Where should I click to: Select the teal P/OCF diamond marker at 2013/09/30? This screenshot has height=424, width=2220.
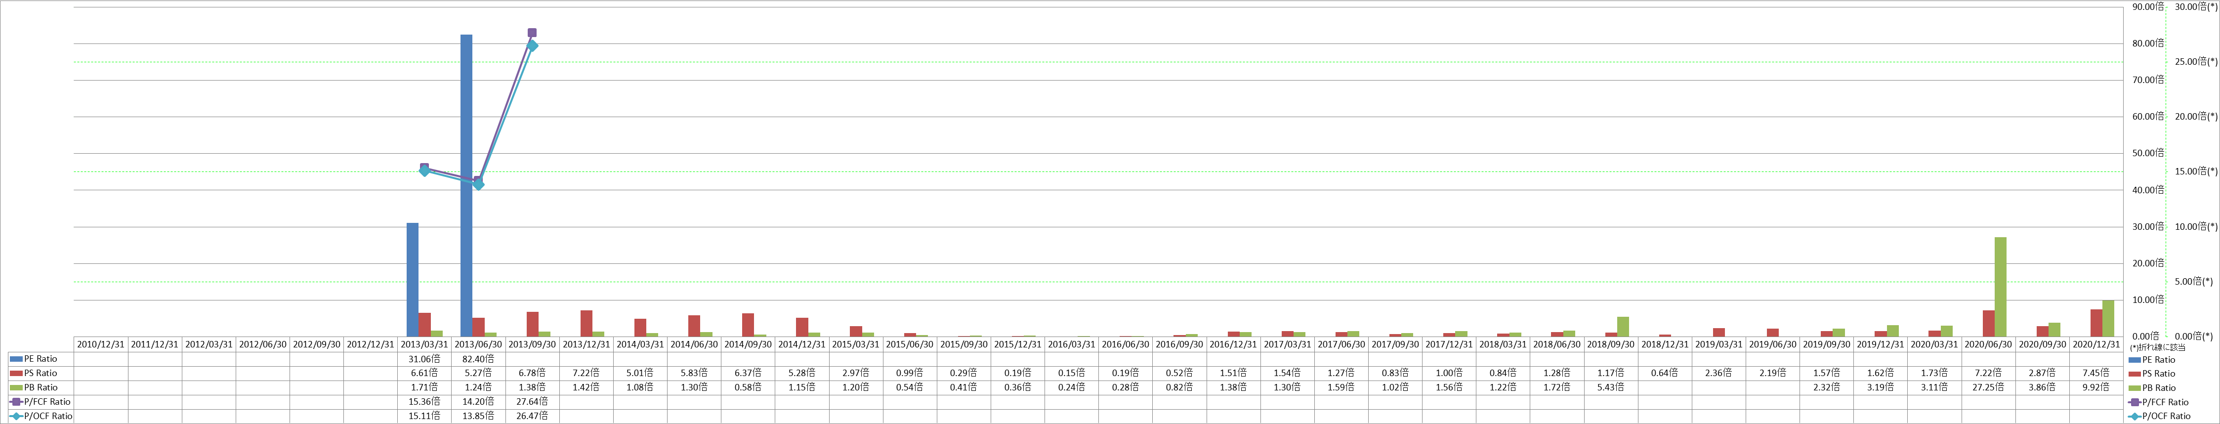[532, 45]
